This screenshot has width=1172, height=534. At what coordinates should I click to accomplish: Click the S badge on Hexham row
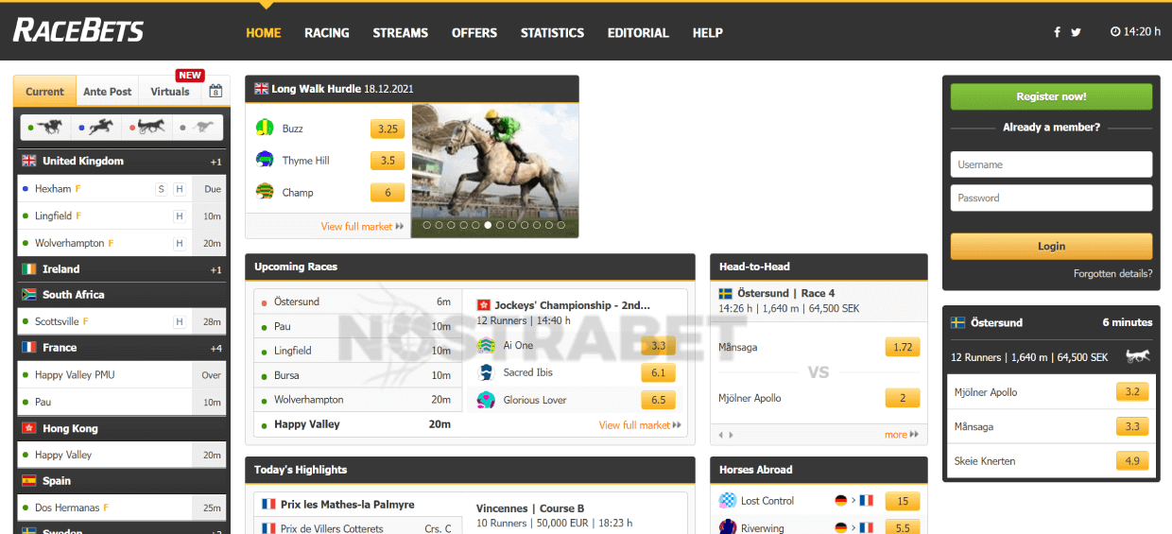tap(161, 189)
